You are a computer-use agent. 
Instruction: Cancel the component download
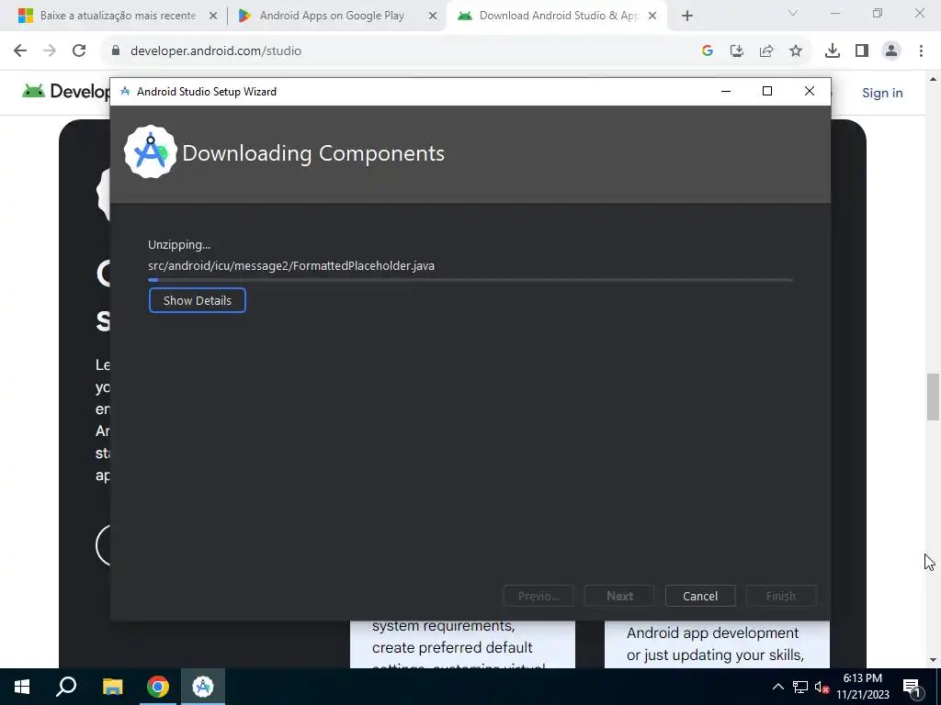pos(699,596)
